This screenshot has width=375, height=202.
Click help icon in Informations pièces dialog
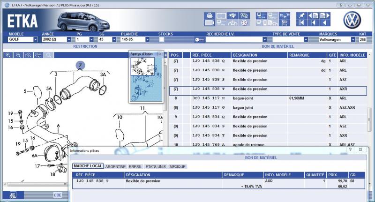tap(350, 150)
